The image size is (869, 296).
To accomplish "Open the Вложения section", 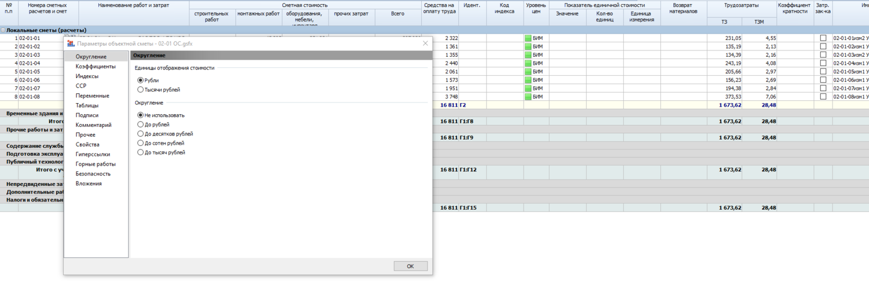I will click(x=96, y=183).
